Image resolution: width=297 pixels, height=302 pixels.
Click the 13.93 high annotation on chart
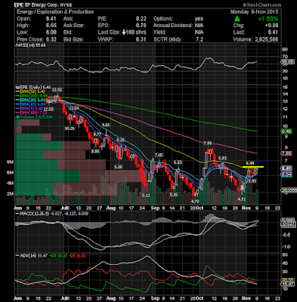(57, 90)
